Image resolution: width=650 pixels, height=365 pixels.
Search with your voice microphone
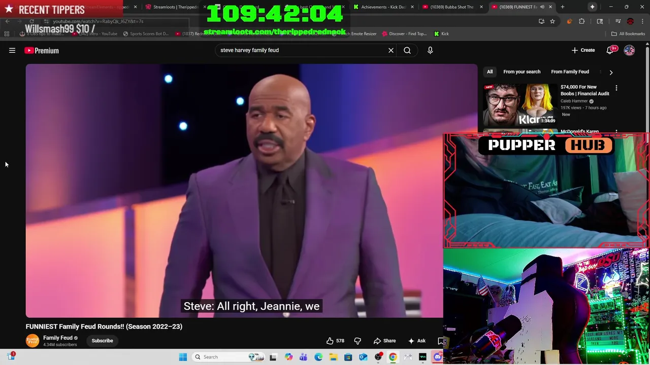coord(430,50)
